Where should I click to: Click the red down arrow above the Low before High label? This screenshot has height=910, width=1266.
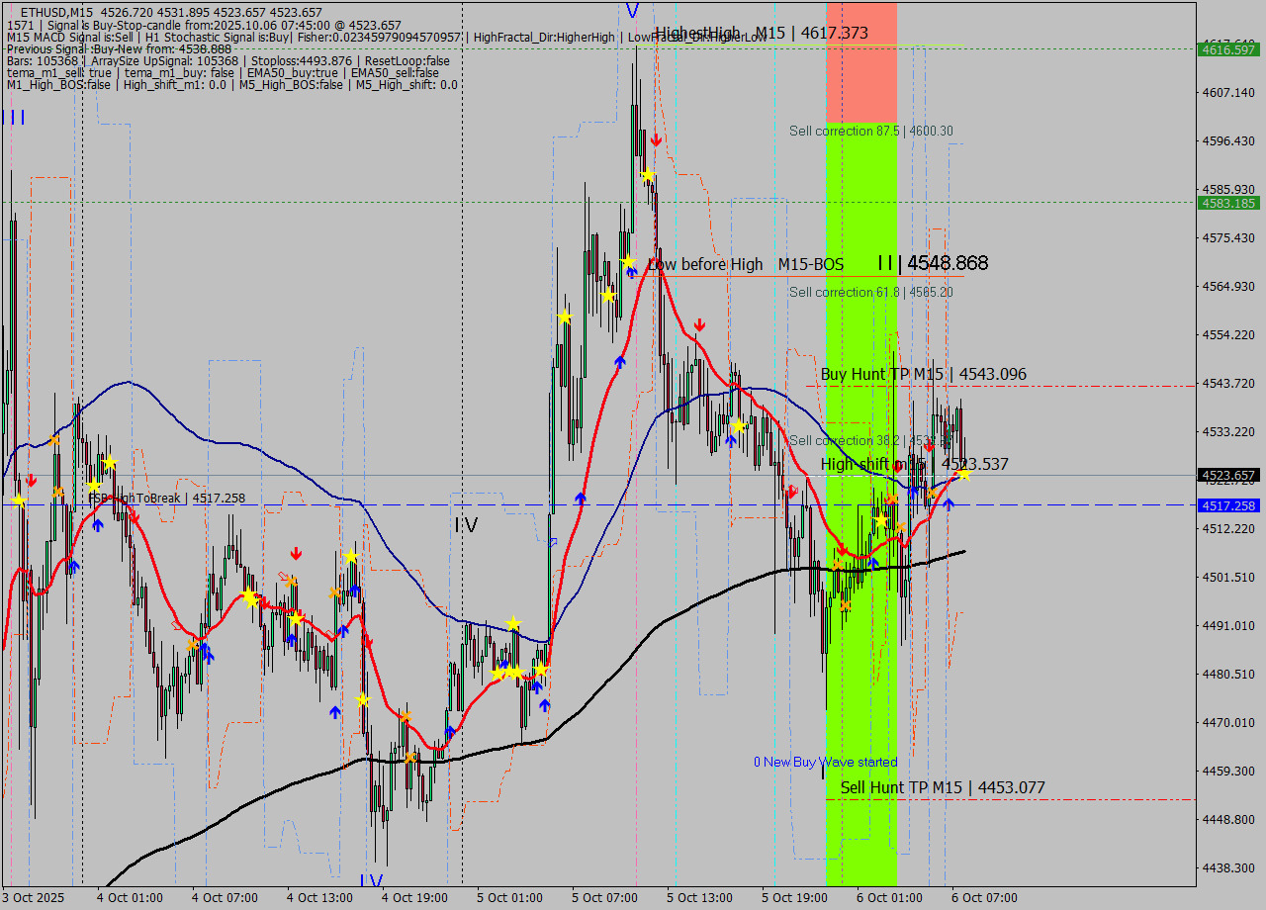[699, 323]
